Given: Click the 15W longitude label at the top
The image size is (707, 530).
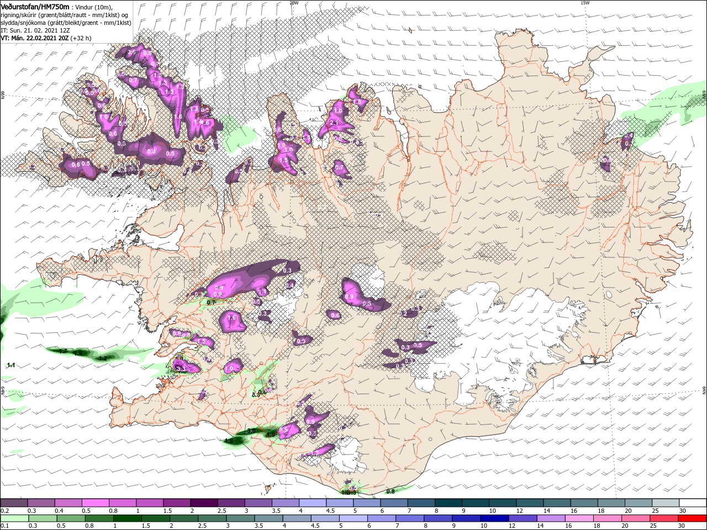Looking at the screenshot, I should click(x=585, y=3).
